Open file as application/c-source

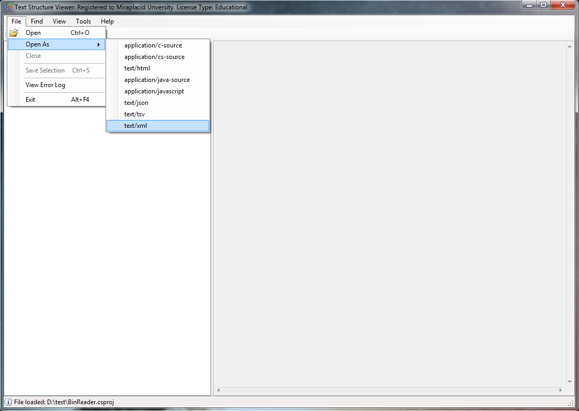(x=158, y=45)
